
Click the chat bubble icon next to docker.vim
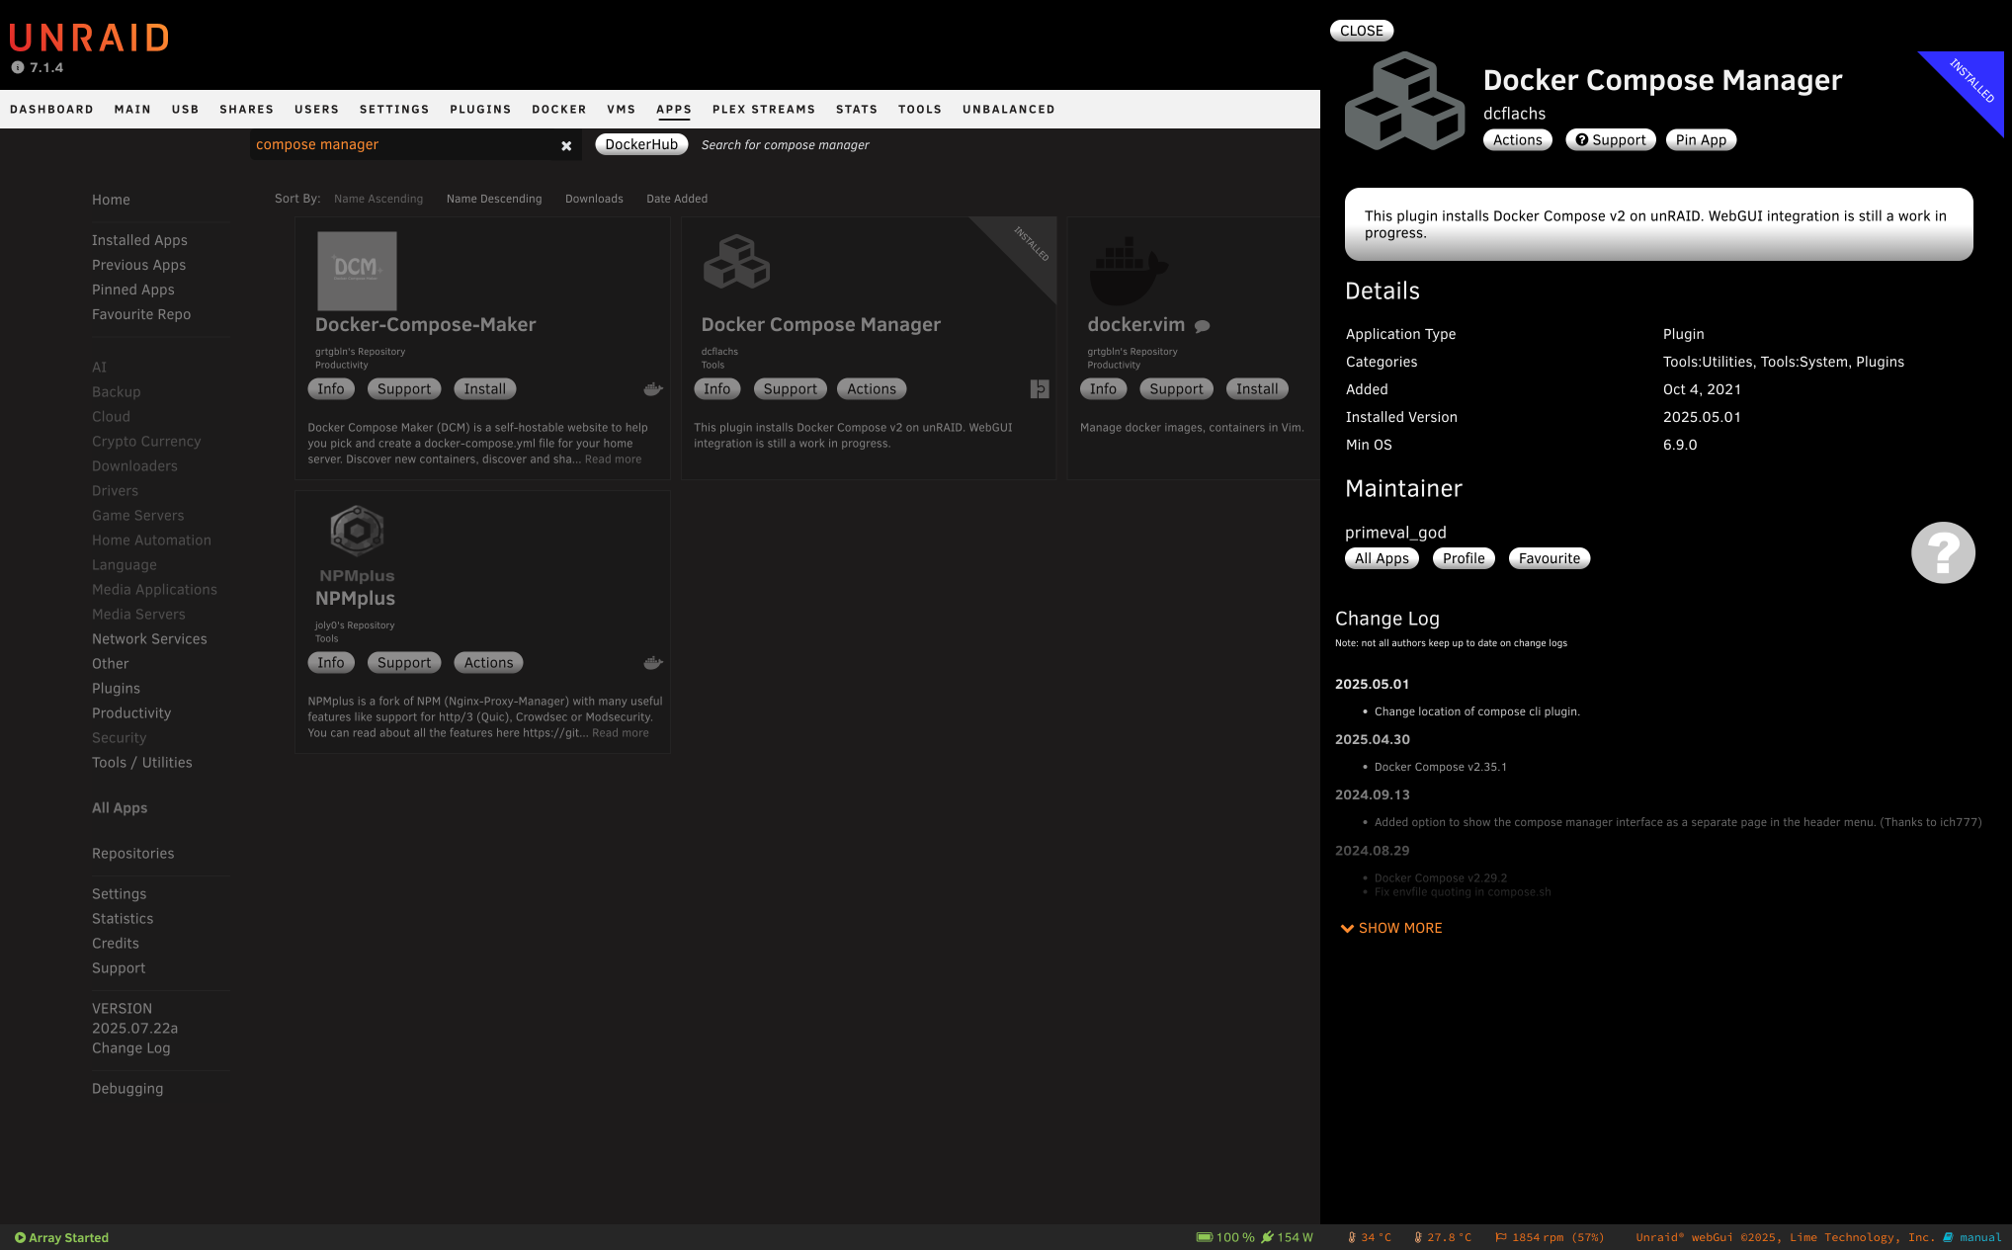1203,326
